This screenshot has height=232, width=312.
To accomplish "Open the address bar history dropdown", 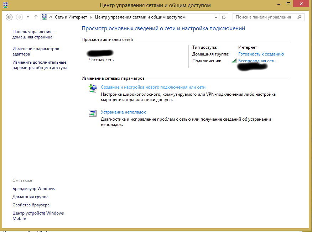I will [216, 17].
